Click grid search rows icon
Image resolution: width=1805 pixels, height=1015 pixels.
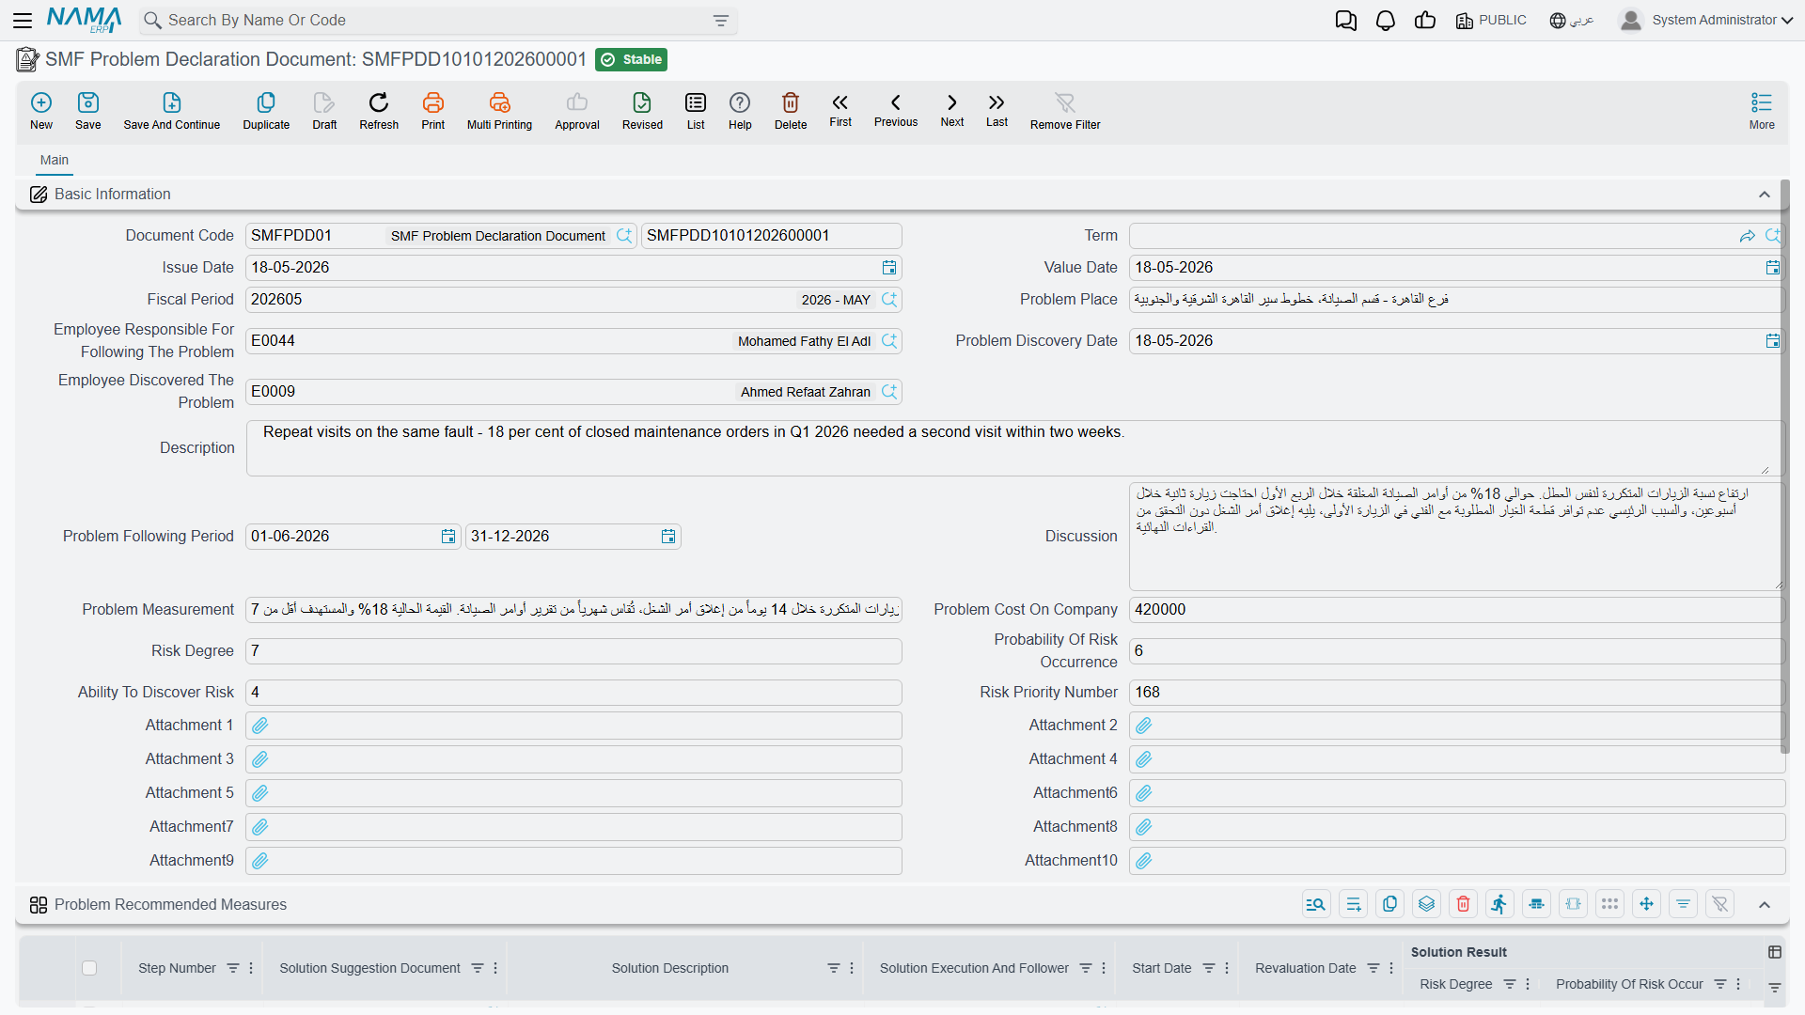click(1316, 904)
